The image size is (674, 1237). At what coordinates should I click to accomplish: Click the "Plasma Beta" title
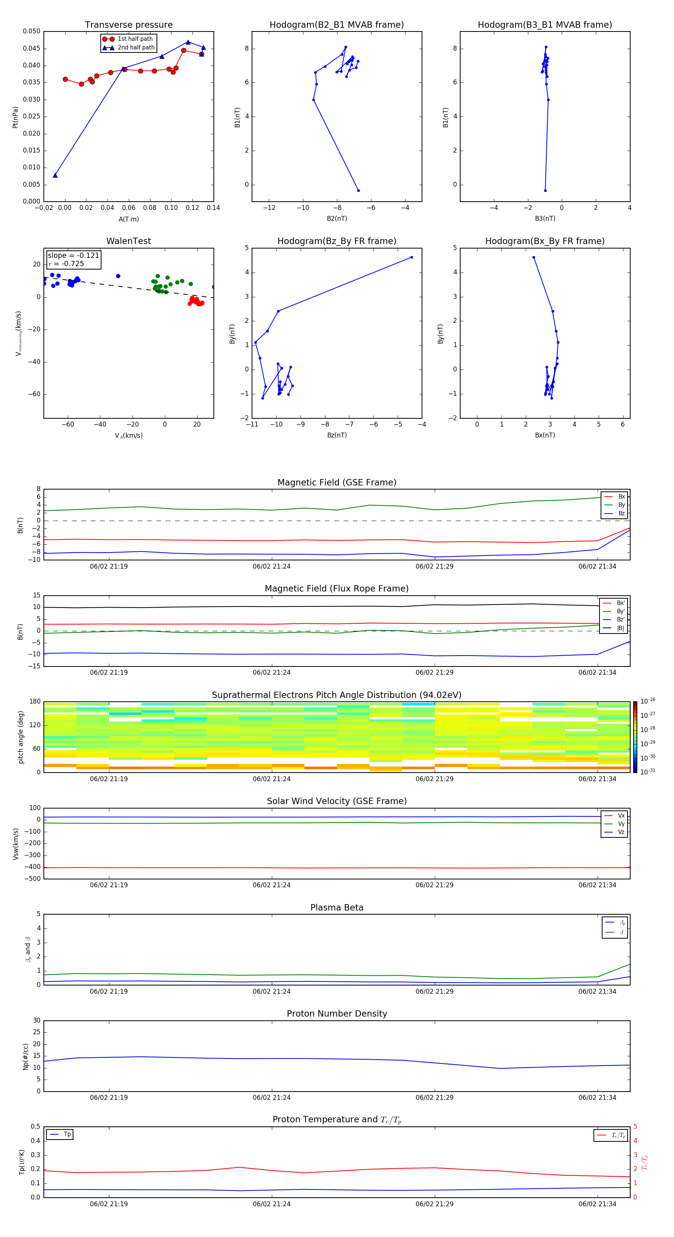click(x=337, y=908)
